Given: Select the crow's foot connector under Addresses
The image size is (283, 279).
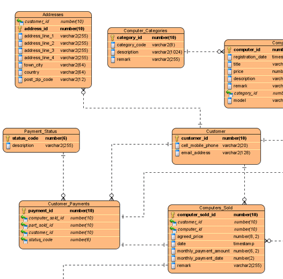Looking at the screenshot, I should tap(83, 91).
